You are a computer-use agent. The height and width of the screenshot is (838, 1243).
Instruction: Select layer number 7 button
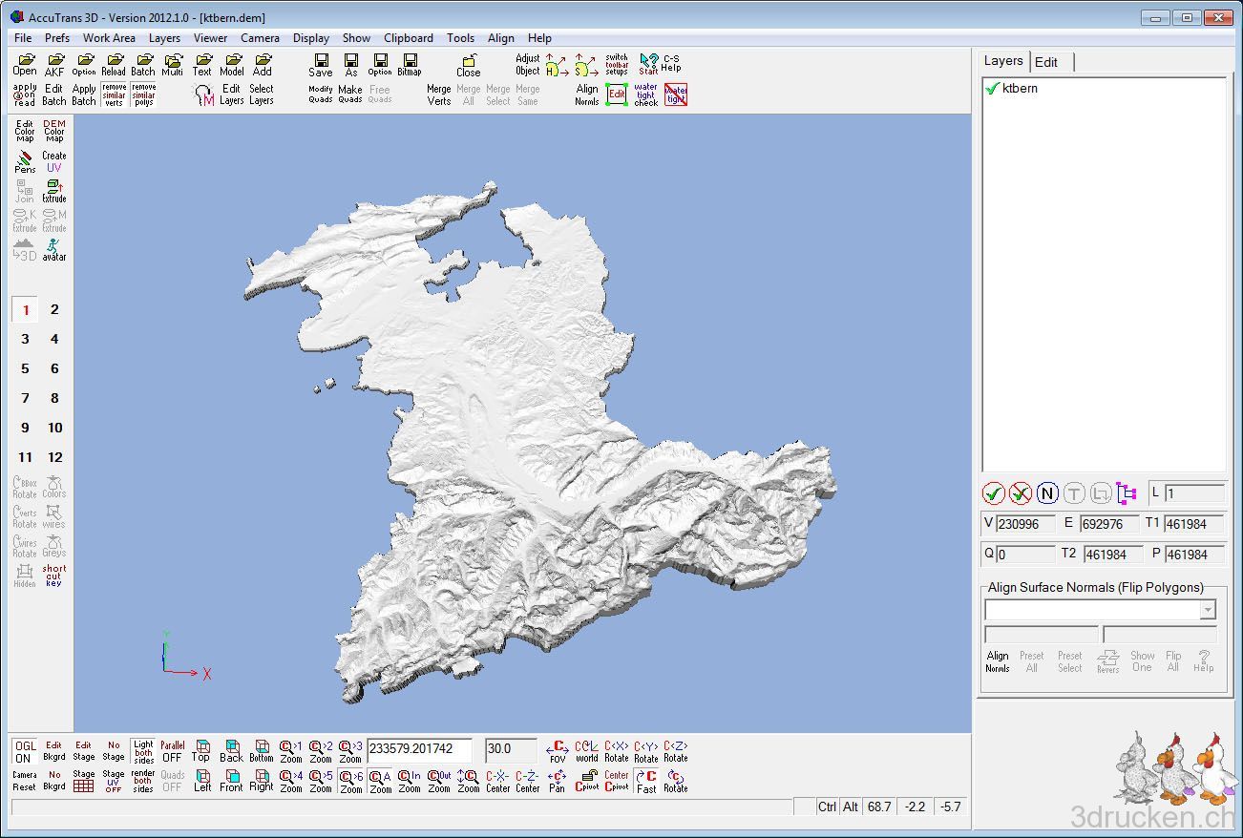[x=25, y=398]
